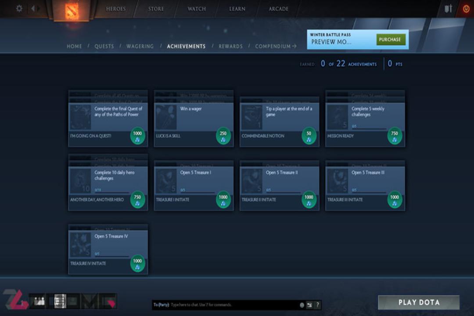Viewport: 474px width, 316px height.
Task: Click the Dota 2 logo
Action: coord(72,11)
